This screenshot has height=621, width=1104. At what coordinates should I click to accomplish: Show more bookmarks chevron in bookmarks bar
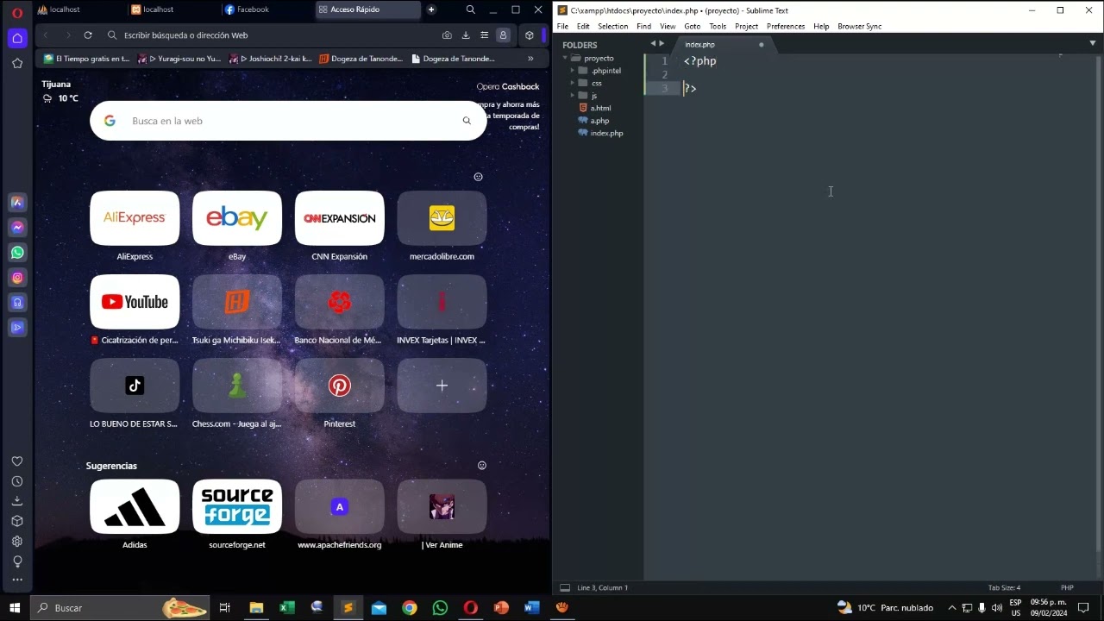(530, 59)
